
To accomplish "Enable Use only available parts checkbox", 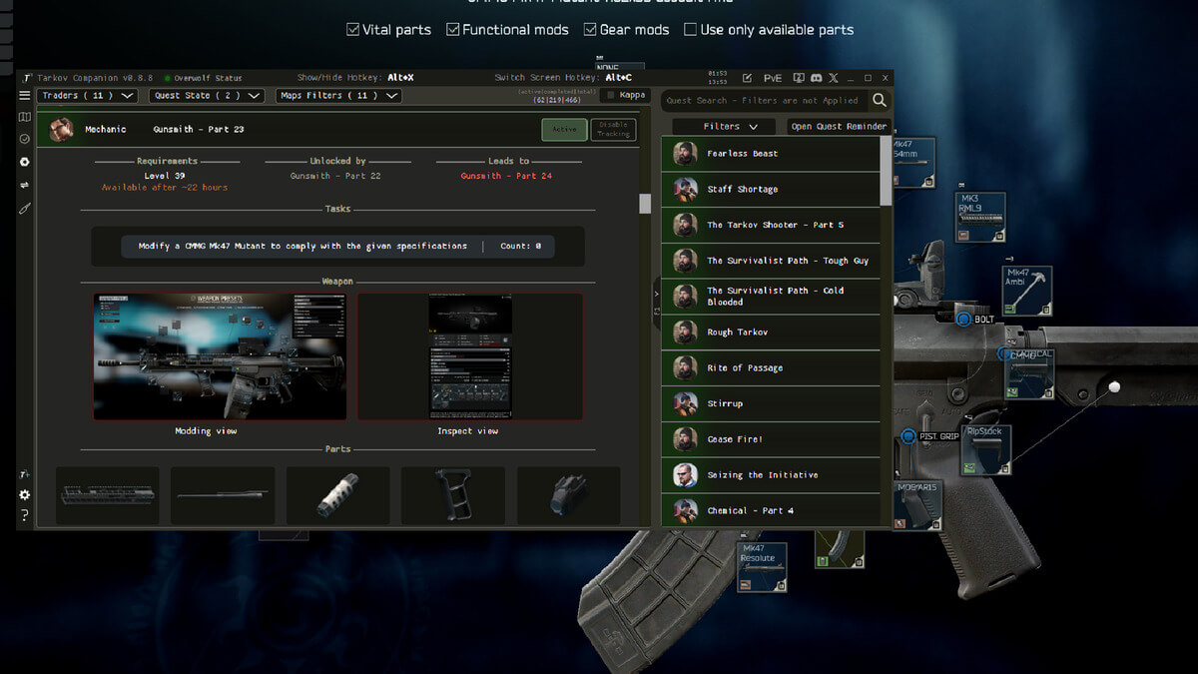I will [x=690, y=30].
